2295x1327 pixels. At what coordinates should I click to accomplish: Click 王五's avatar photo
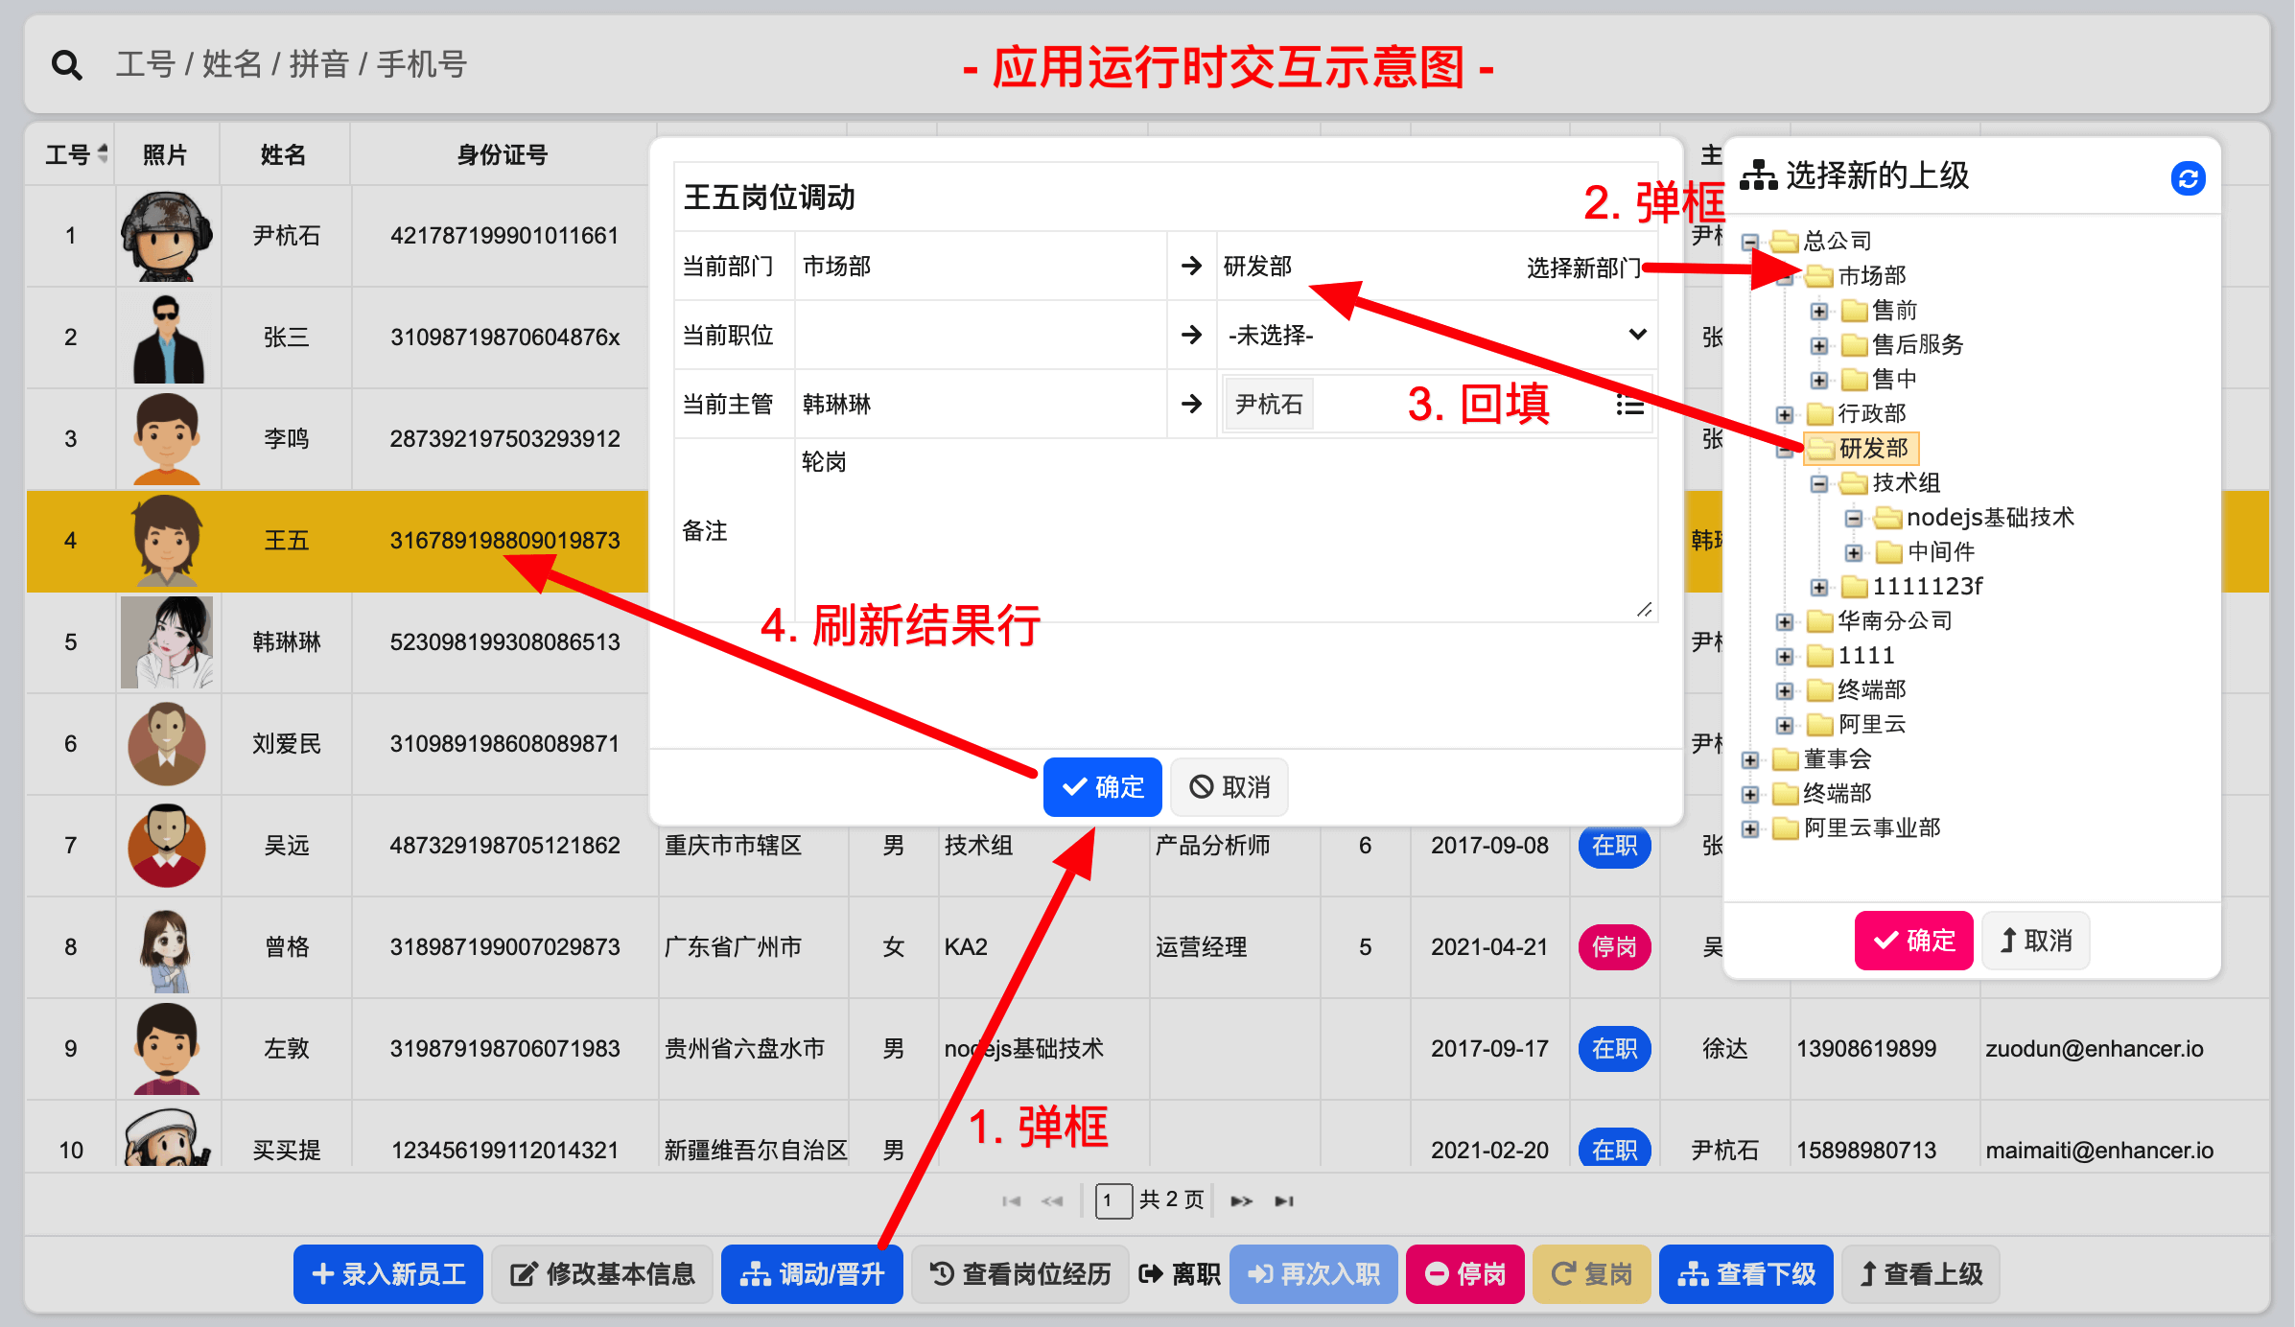coord(167,541)
